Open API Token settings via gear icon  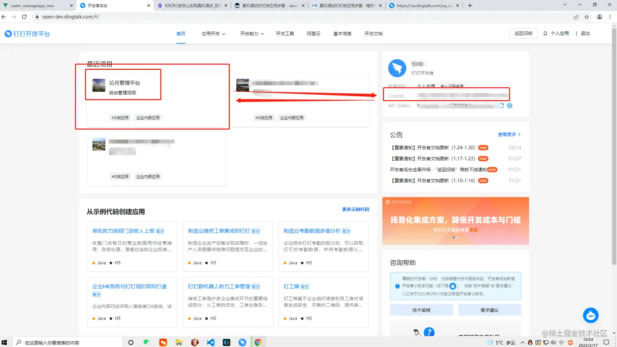coord(509,106)
